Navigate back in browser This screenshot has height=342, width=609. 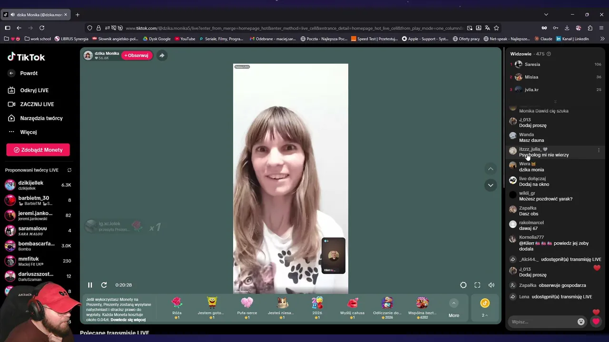pos(19,28)
